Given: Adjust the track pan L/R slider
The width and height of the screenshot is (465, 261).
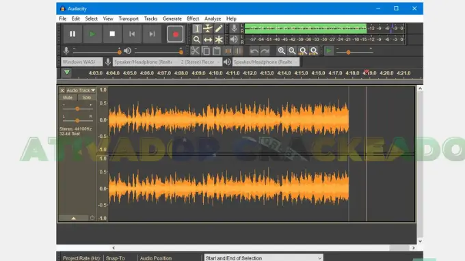Looking at the screenshot, I should pos(77,120).
